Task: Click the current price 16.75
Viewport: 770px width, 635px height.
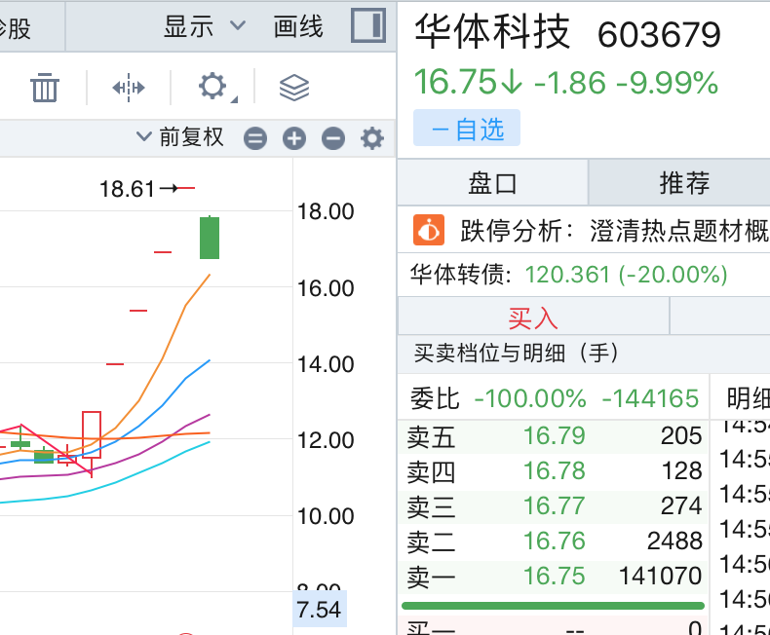Action: [x=455, y=82]
